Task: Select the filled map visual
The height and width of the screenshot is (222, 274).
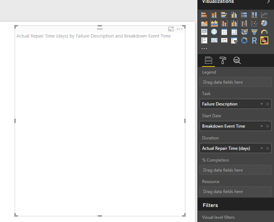Action: pyautogui.click(x=244, y=32)
